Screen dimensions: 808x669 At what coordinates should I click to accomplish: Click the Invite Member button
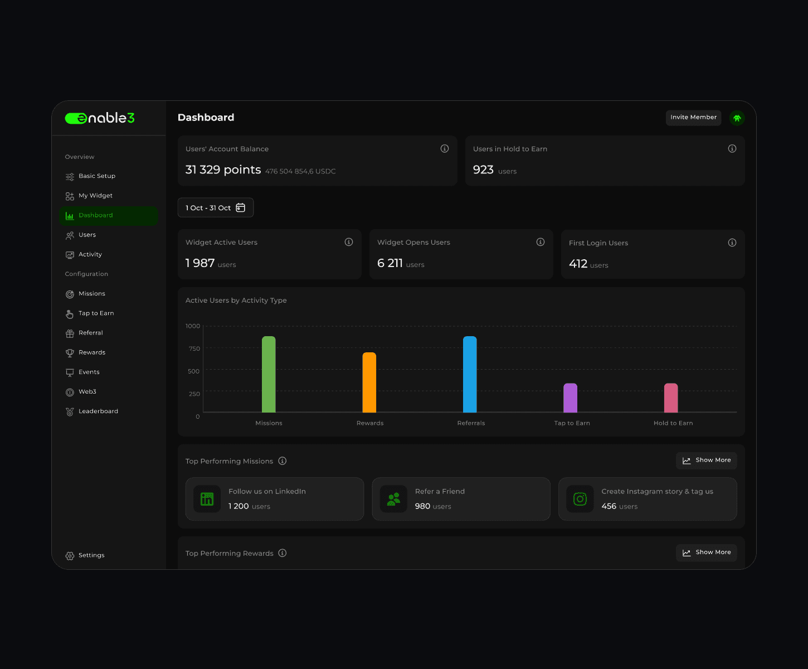693,118
